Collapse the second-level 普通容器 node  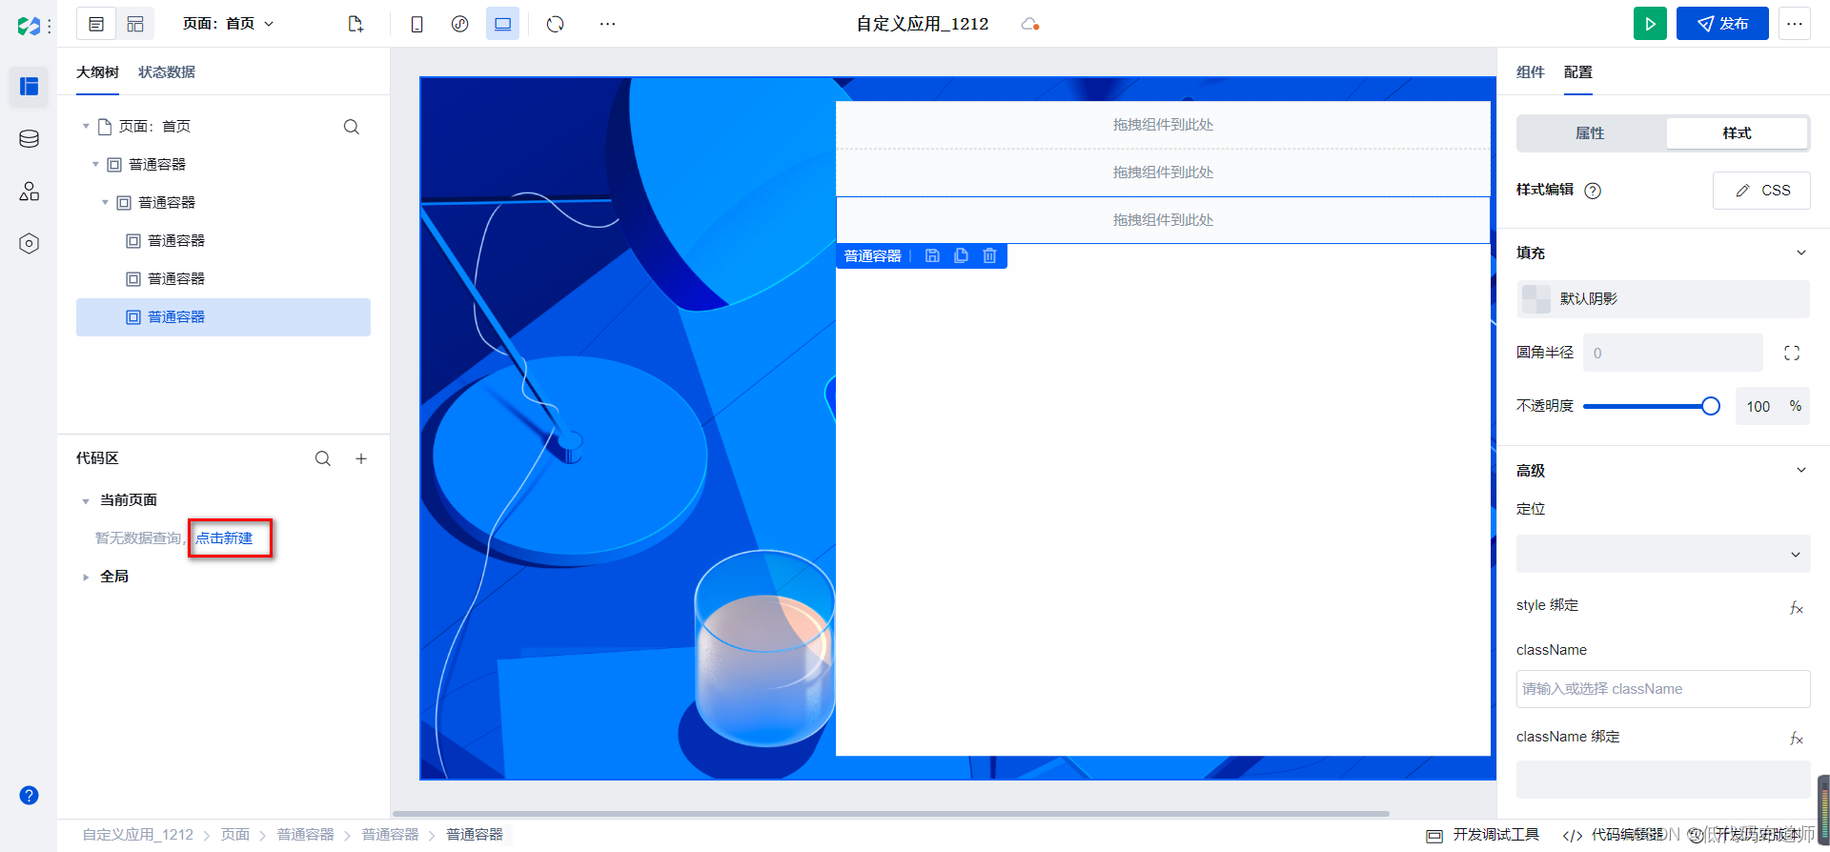[105, 203]
